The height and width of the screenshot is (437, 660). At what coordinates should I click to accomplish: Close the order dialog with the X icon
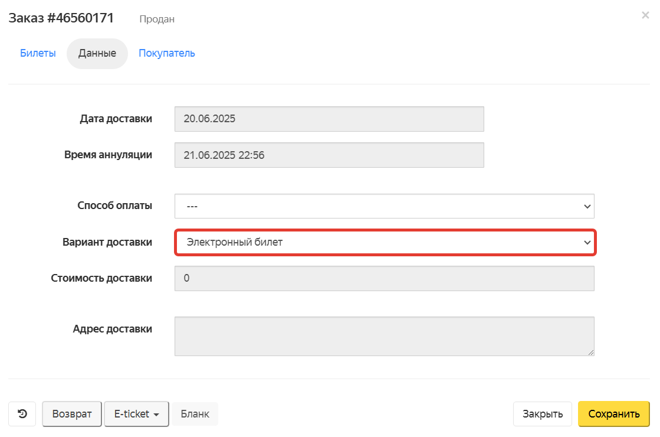(x=645, y=15)
